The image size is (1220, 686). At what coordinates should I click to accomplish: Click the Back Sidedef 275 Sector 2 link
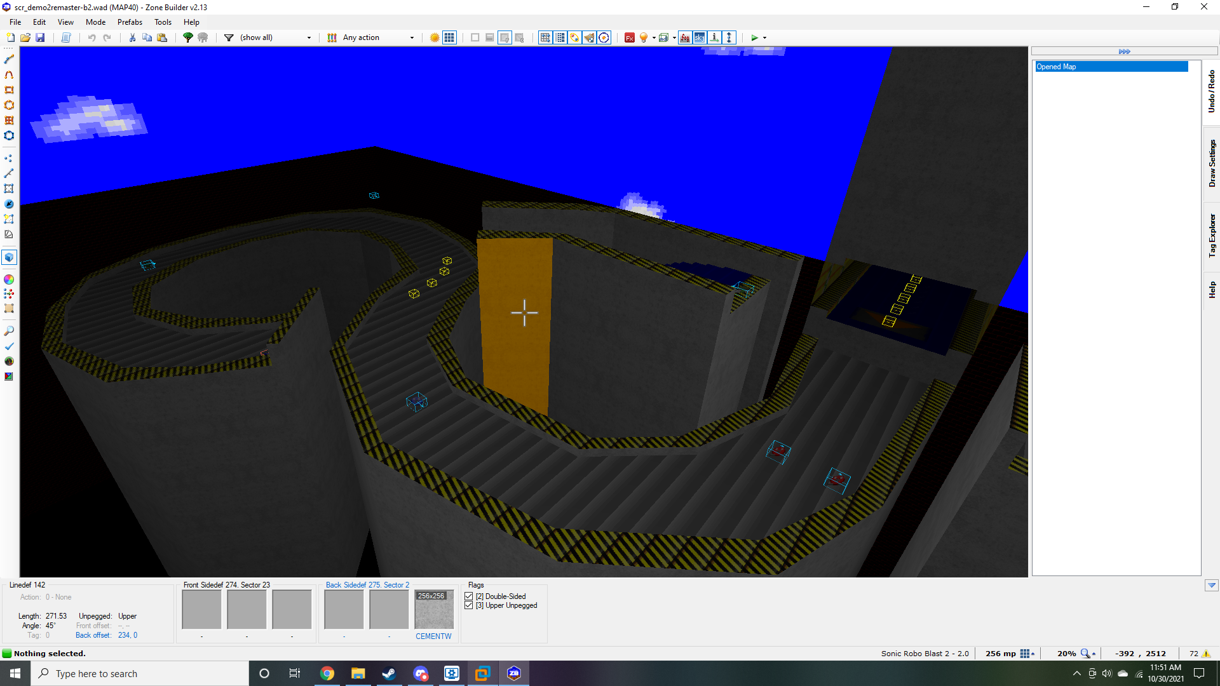tap(367, 585)
